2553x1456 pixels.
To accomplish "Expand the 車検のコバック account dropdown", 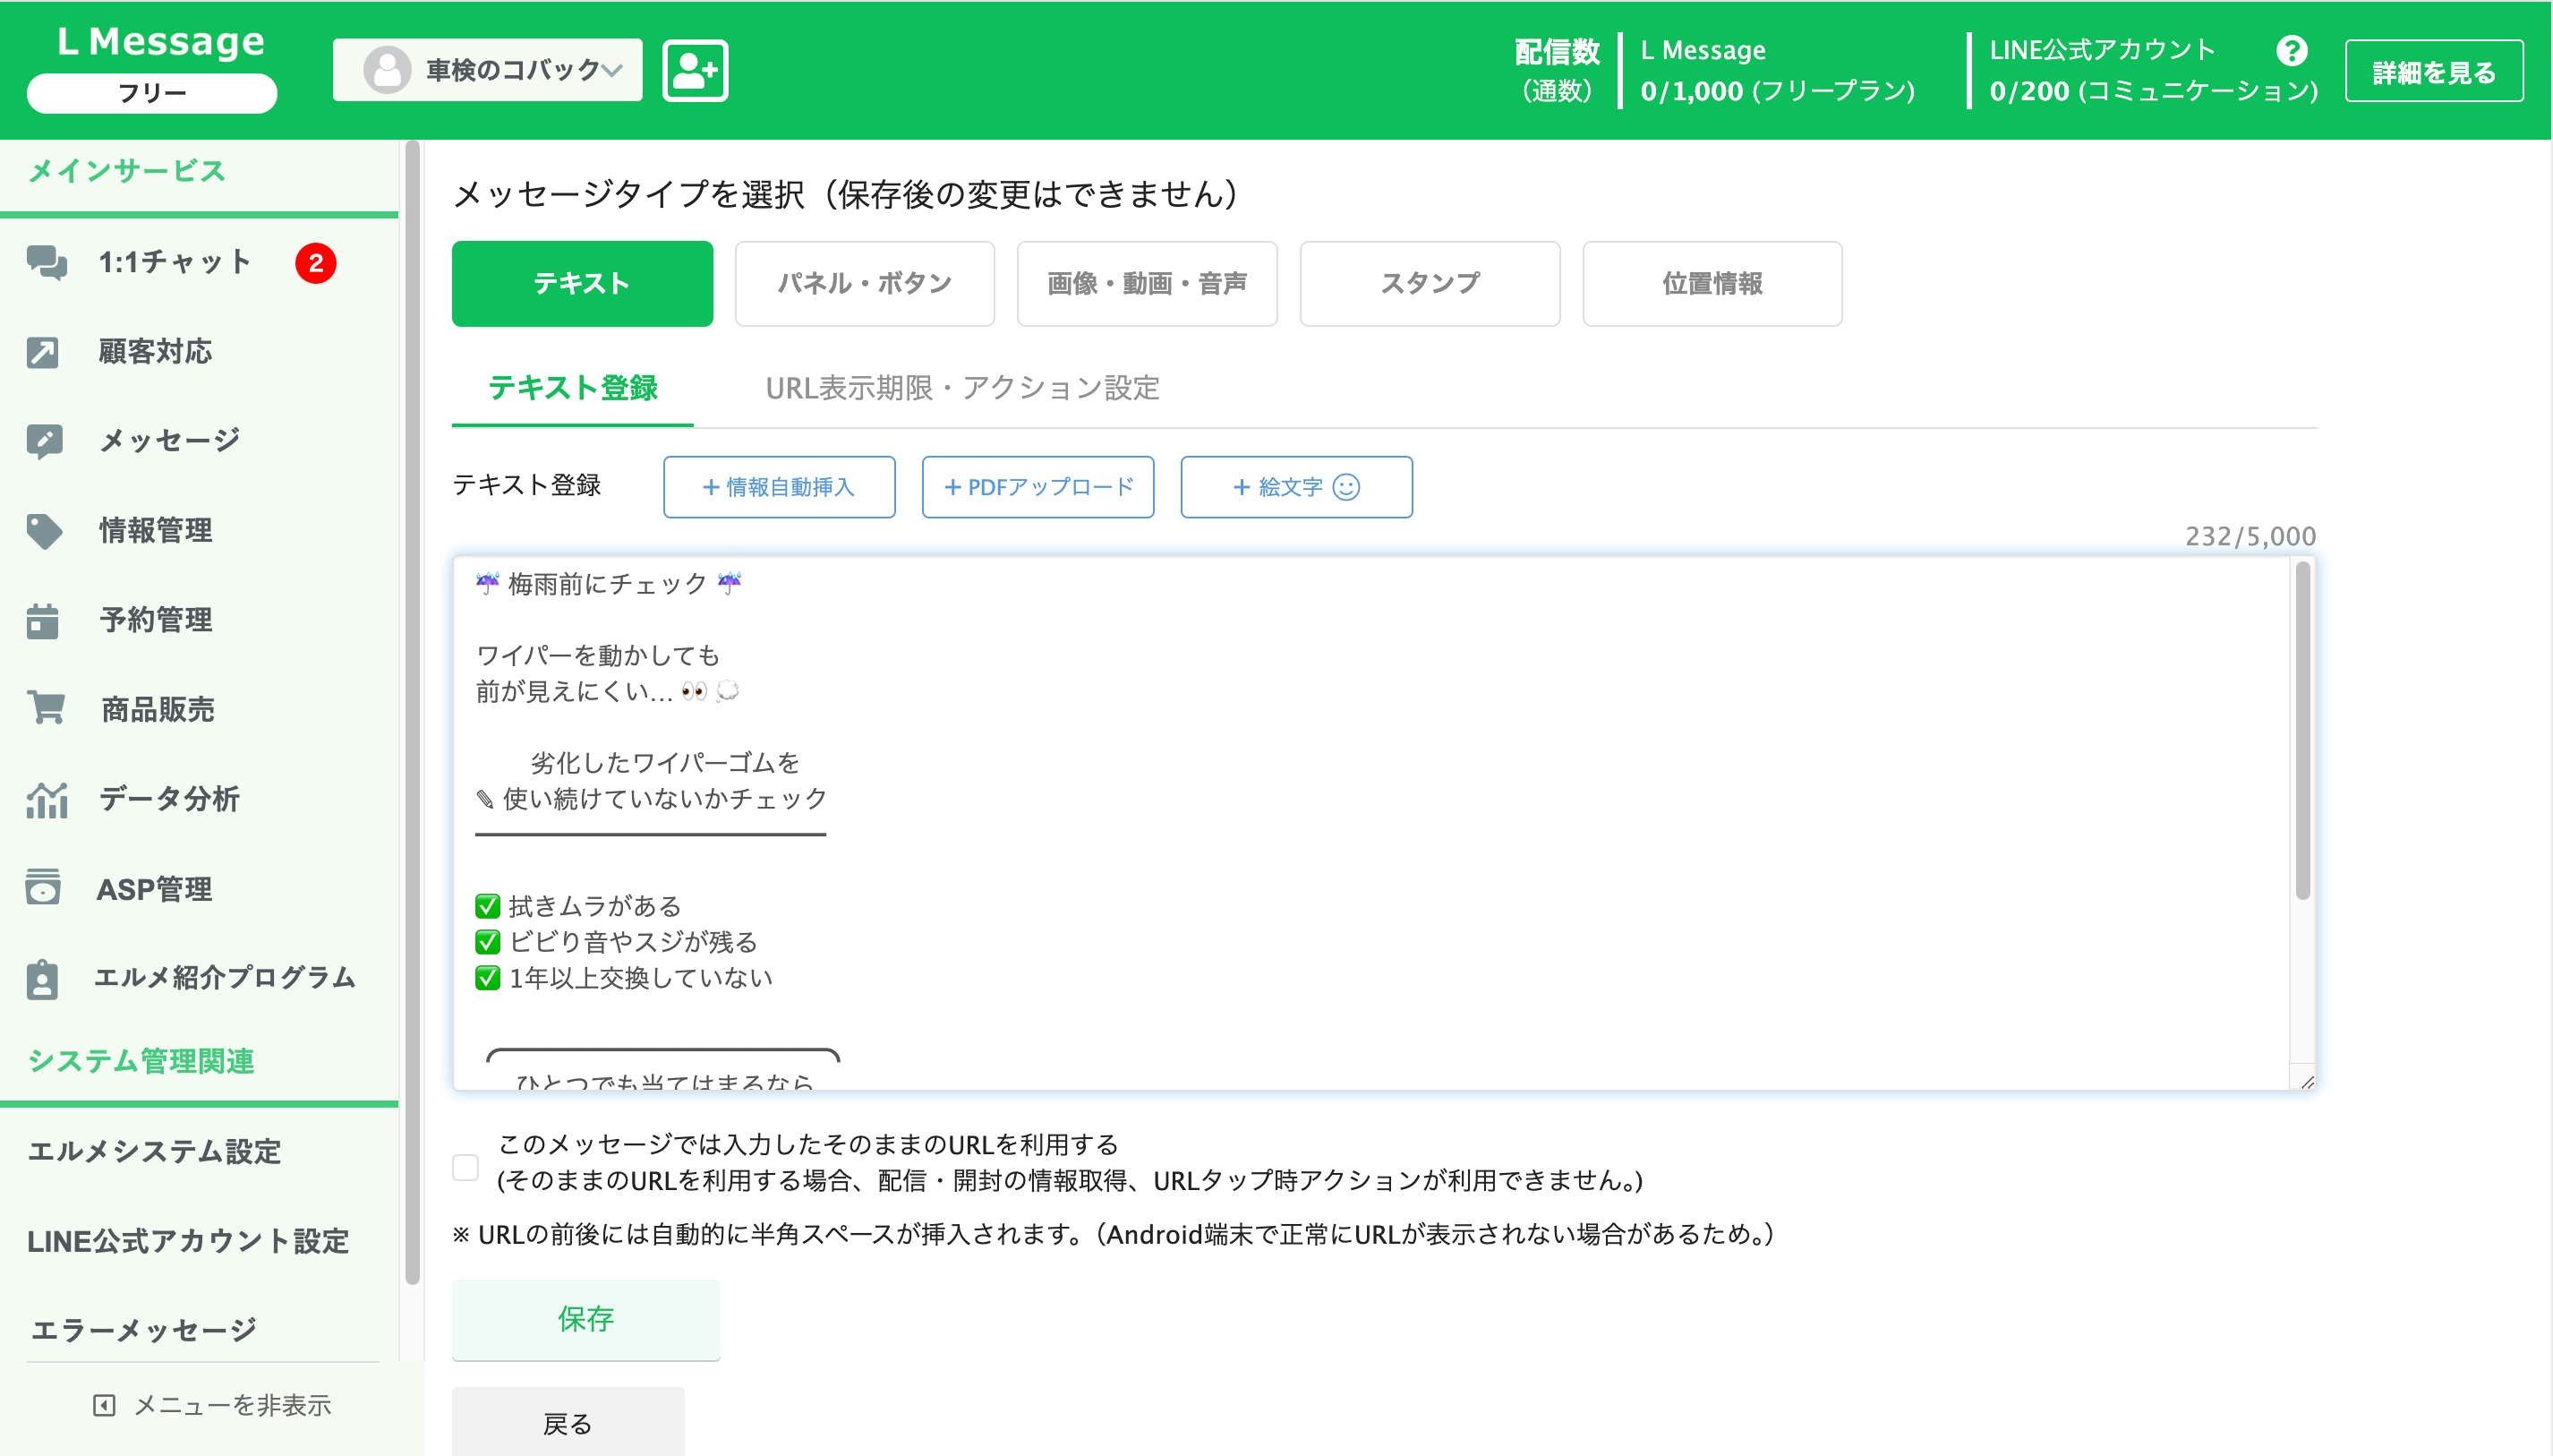I will pyautogui.click(x=488, y=70).
